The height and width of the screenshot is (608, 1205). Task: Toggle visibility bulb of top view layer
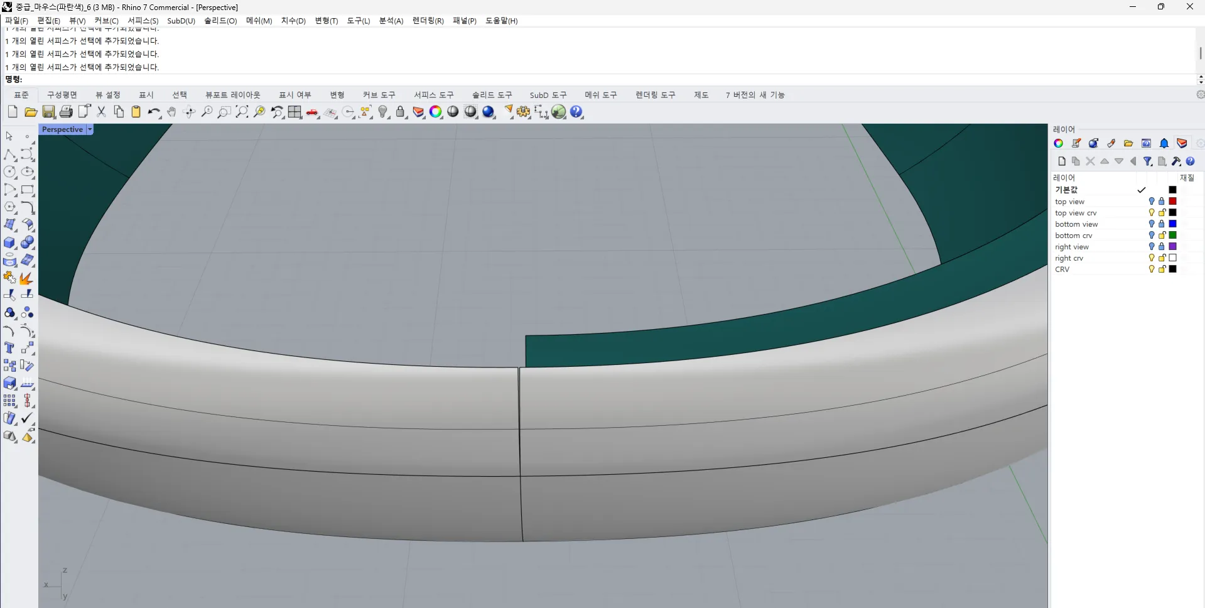pos(1152,202)
